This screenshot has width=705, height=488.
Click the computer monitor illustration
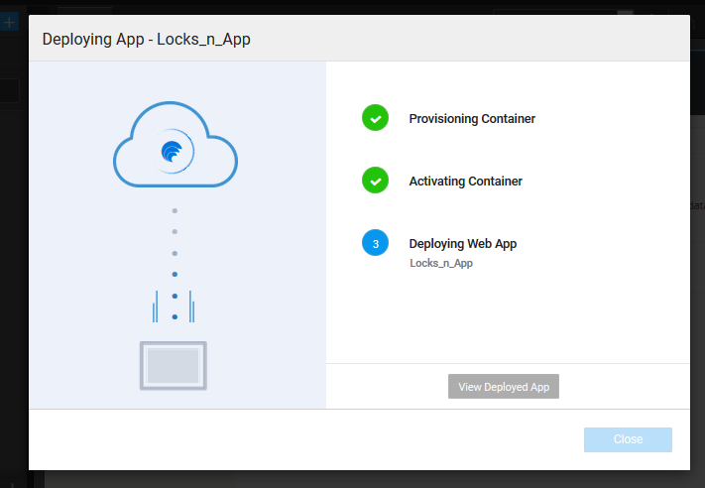pos(174,366)
